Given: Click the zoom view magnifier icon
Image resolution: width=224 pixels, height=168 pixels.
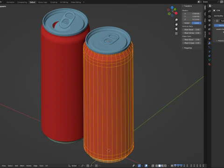Looking at the screenshot, I should click(176, 20).
